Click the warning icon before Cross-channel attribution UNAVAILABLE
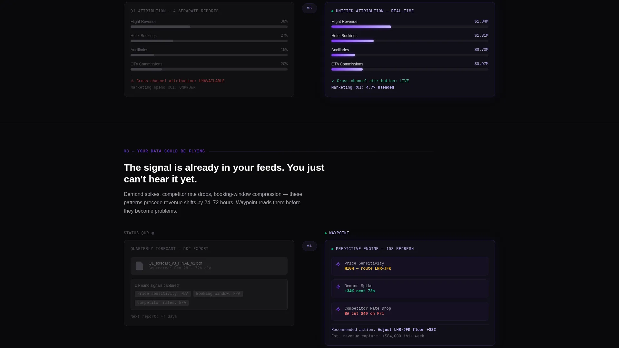 [x=132, y=81]
